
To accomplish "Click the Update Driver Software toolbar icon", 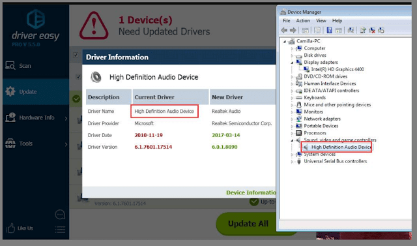I will pyautogui.click(x=363, y=31).
